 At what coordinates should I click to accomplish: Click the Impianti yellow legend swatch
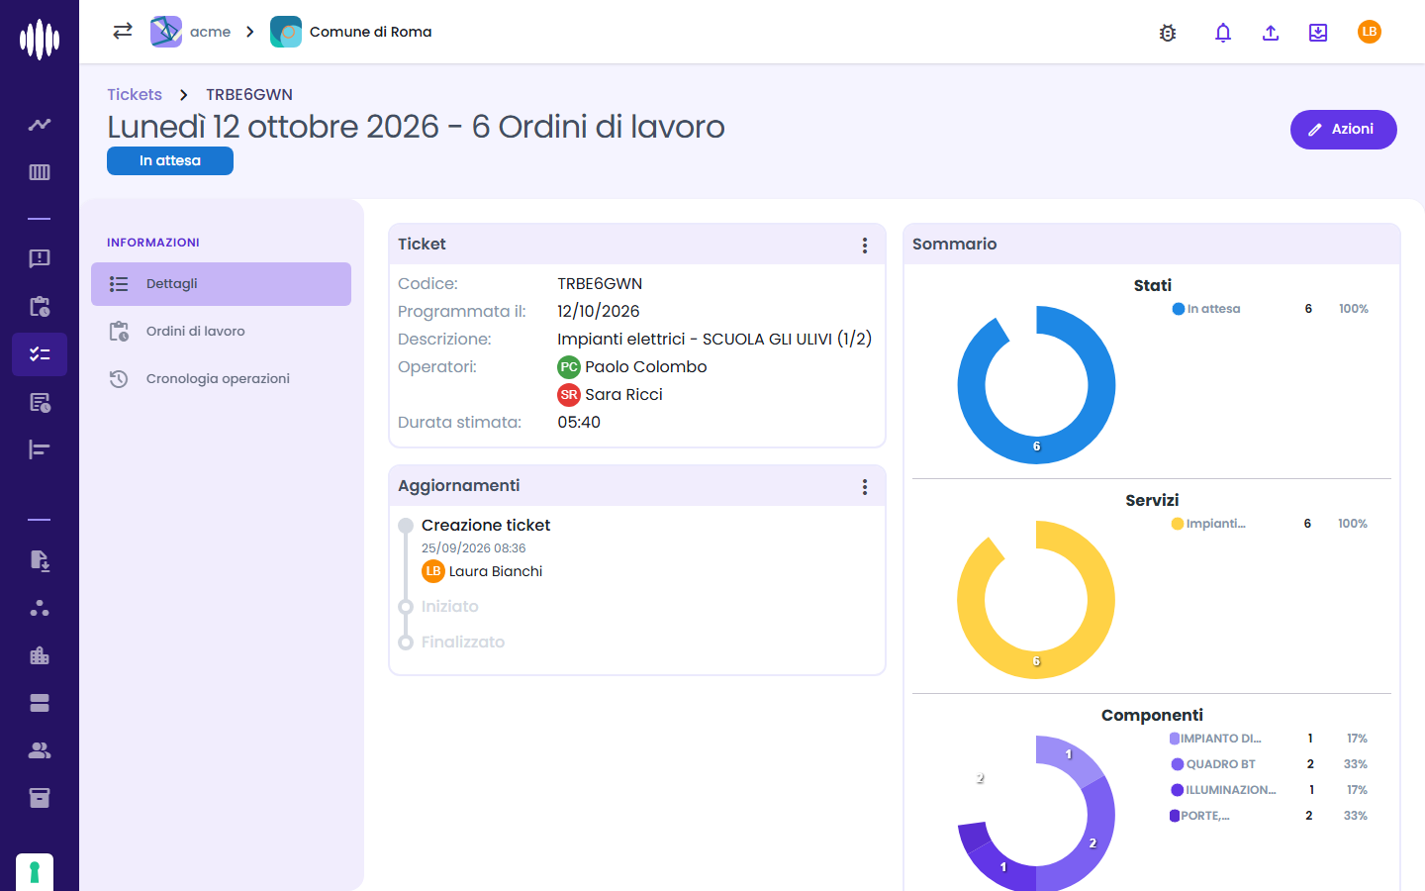point(1178,524)
